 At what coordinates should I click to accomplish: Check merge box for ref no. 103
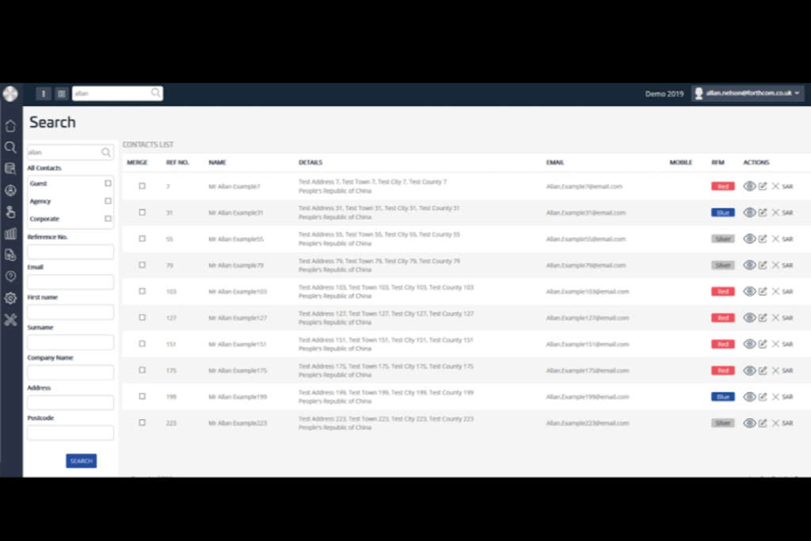click(143, 291)
